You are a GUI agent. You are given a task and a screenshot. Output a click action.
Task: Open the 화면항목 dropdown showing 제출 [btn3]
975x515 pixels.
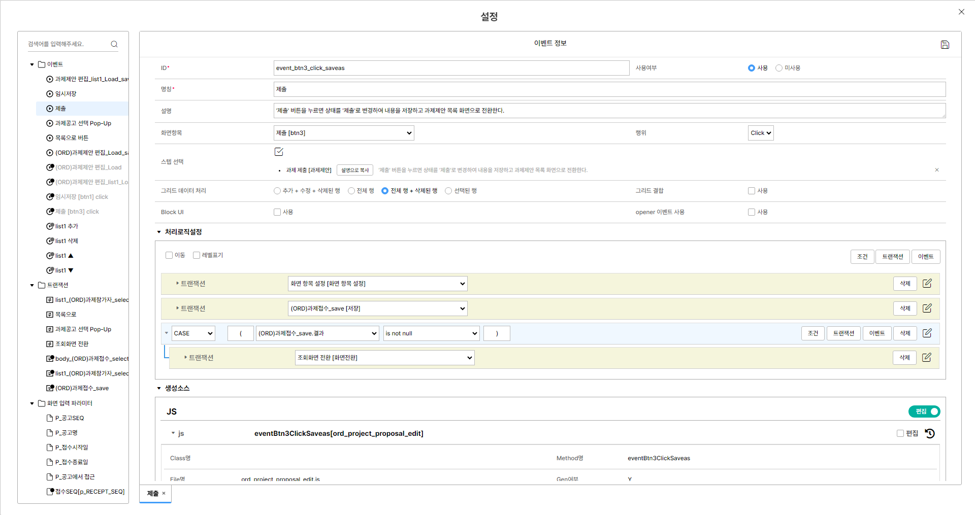click(x=344, y=133)
